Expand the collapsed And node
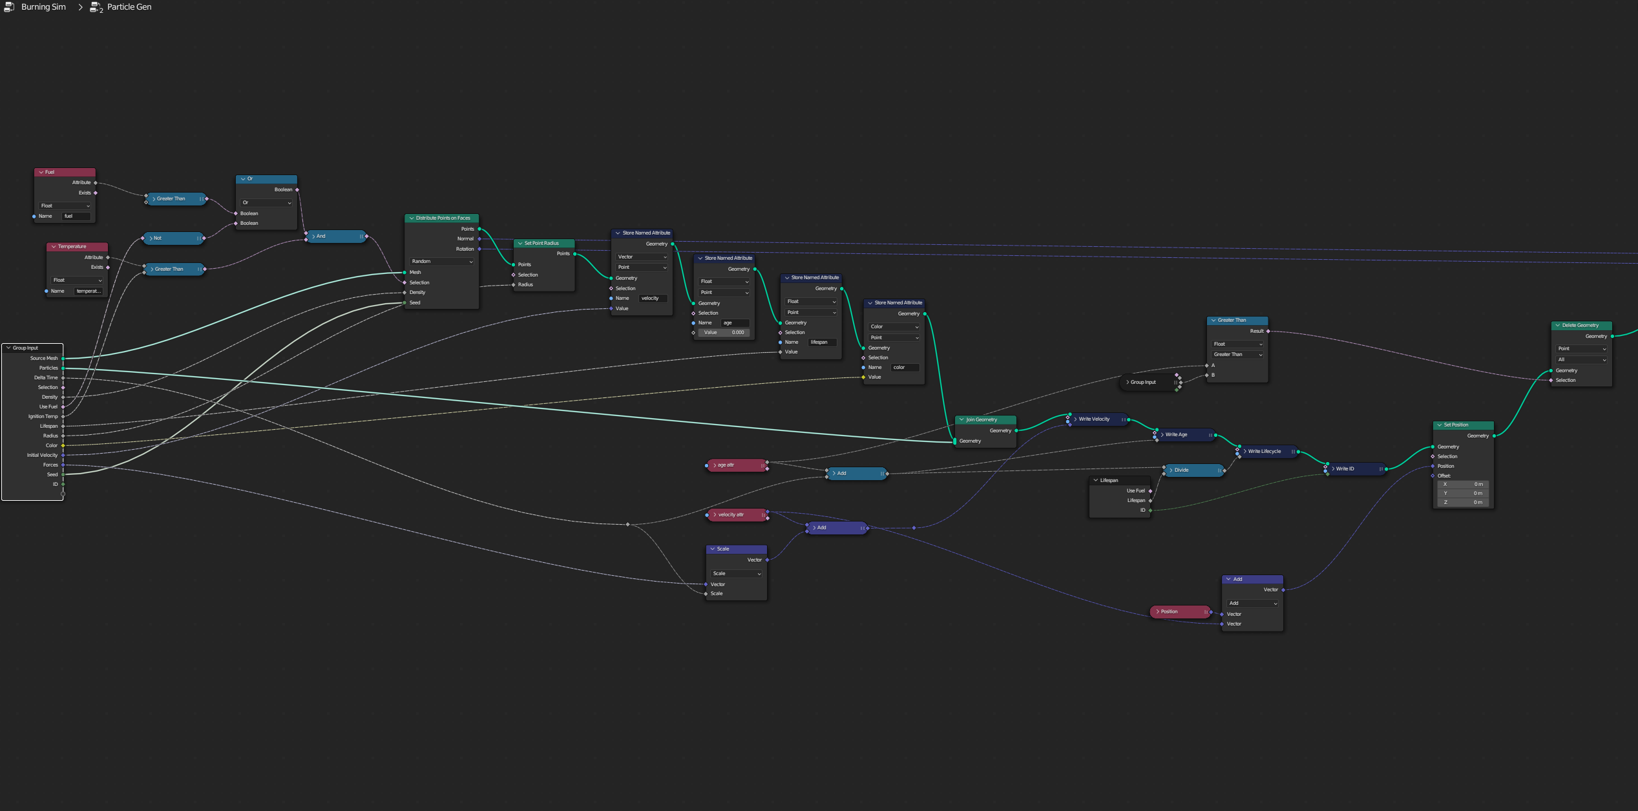 313,237
